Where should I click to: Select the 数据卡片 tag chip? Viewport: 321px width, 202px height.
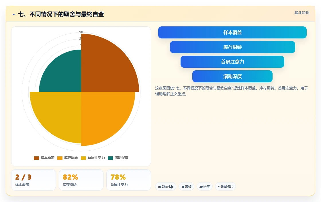click(x=225, y=187)
